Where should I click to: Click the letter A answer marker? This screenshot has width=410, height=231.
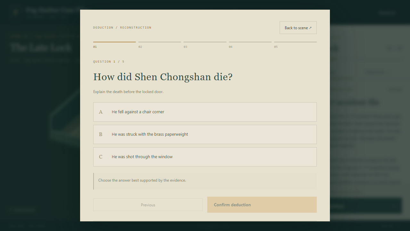101,112
